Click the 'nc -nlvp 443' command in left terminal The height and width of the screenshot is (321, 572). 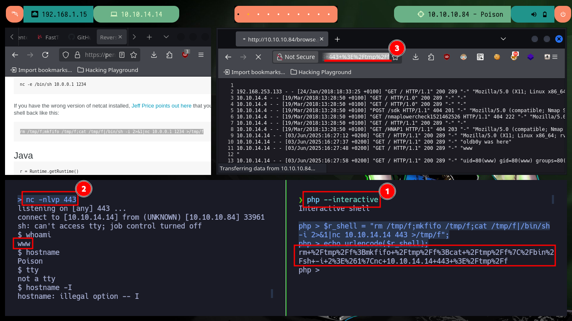pos(51,200)
